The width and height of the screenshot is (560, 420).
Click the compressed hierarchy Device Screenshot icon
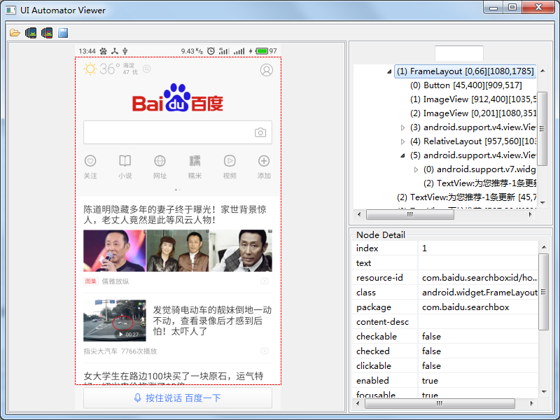[47, 33]
